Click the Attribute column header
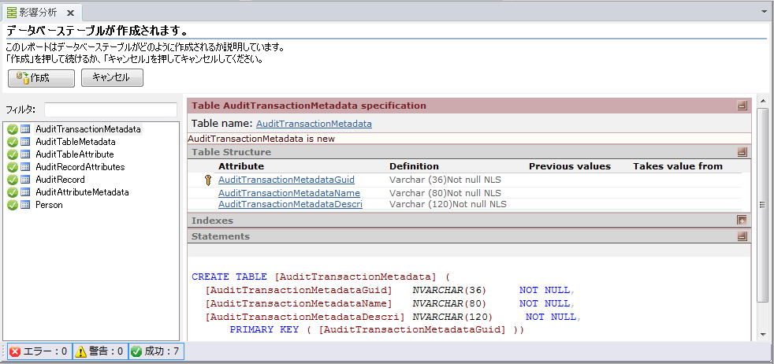This screenshot has width=774, height=364. pyautogui.click(x=241, y=166)
